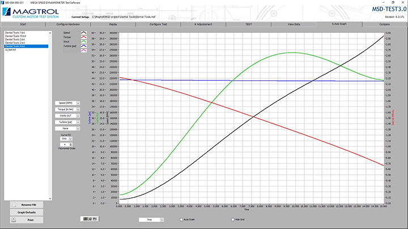Enable the Auto Scale checkbox
The width and height of the screenshot is (408, 229).
pos(181,219)
